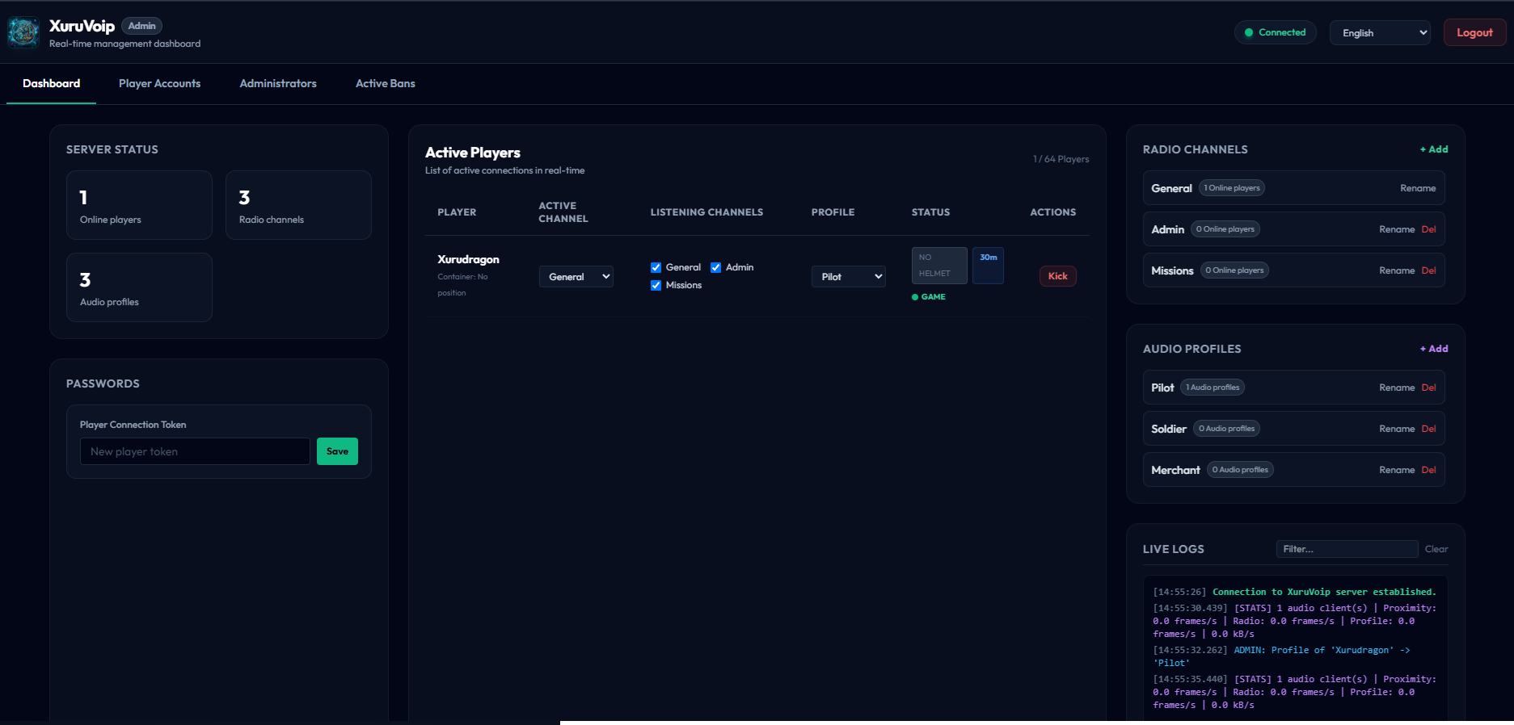Rename the Soldier audio profile
1514x725 pixels.
[1397, 429]
